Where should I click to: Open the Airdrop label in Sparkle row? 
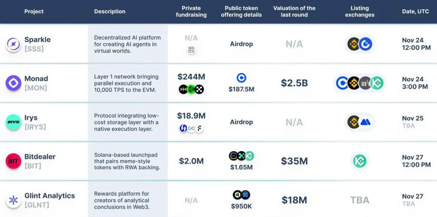(x=241, y=44)
